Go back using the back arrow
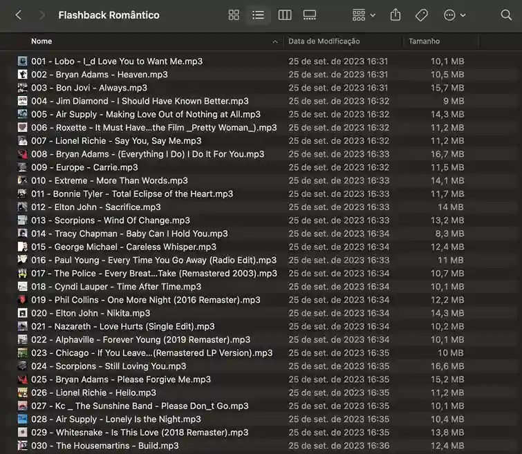The width and height of the screenshot is (522, 454). [x=19, y=15]
